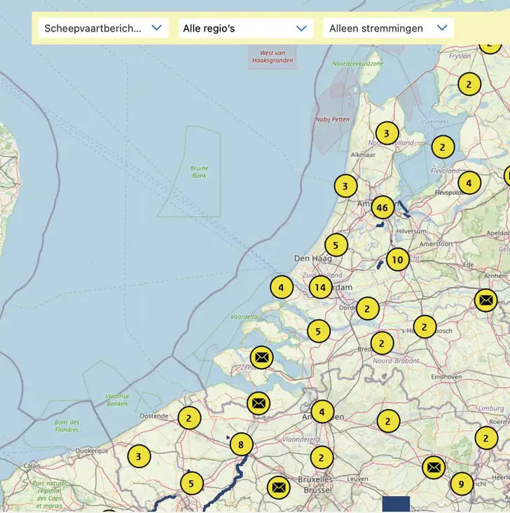Open the 4 cluster marker on Antwerpen

[x=322, y=412]
